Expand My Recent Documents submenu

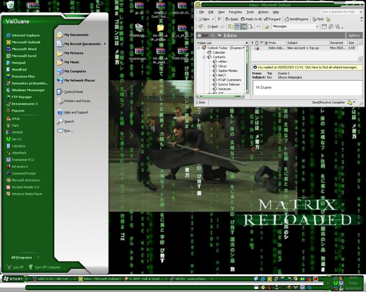pyautogui.click(x=105, y=44)
